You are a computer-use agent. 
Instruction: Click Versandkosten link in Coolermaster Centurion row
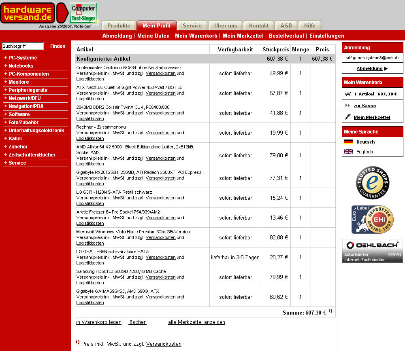161,73
